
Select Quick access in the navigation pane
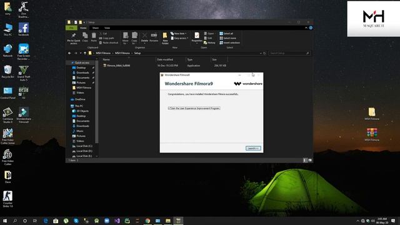click(82, 62)
